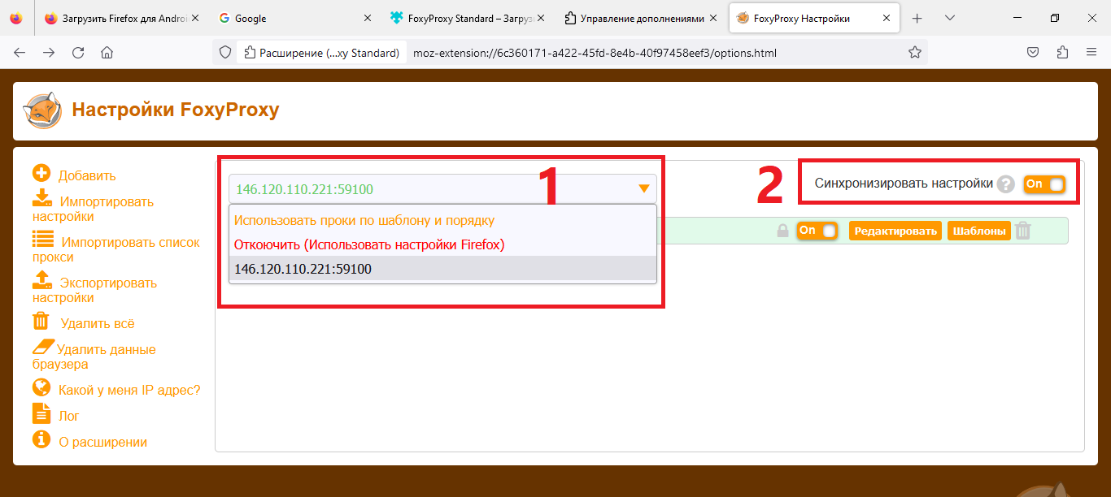This screenshot has height=497, width=1111.
Task: Delete the proxy via row trash icon
Action: [x=1023, y=231]
